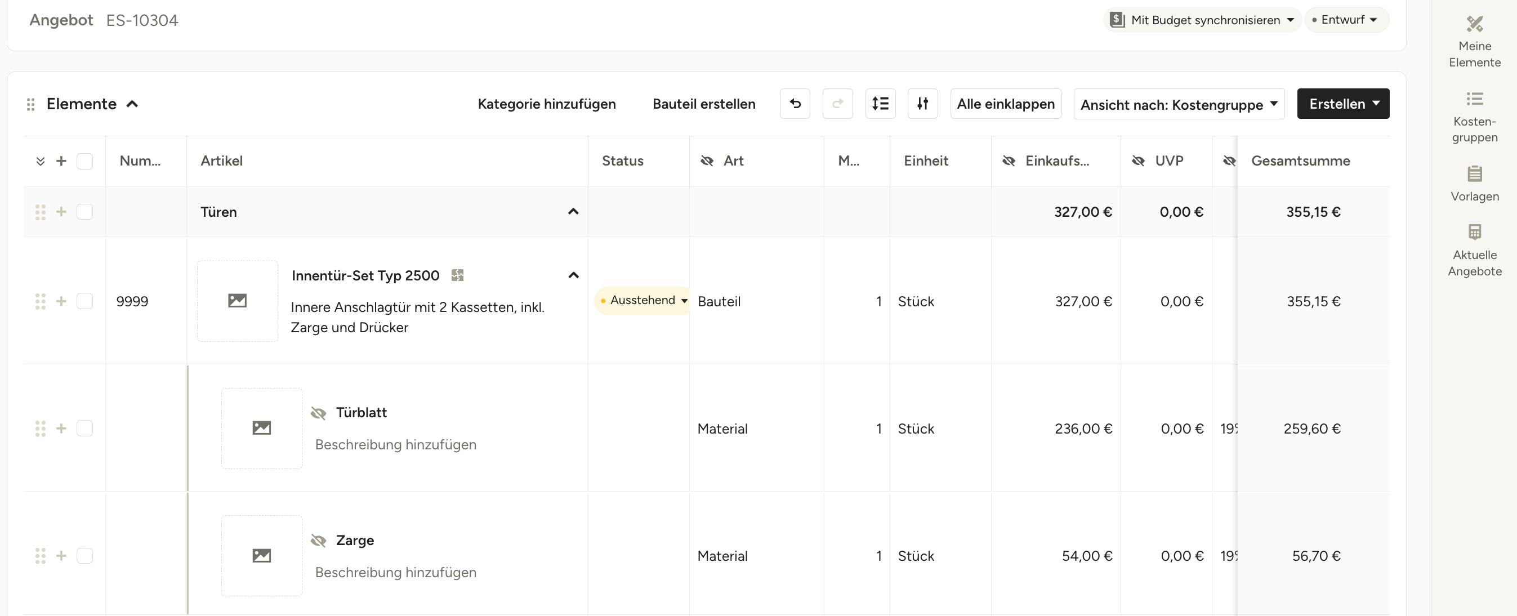Collapse Innentür-Set Typ 2500 components

pyautogui.click(x=573, y=275)
